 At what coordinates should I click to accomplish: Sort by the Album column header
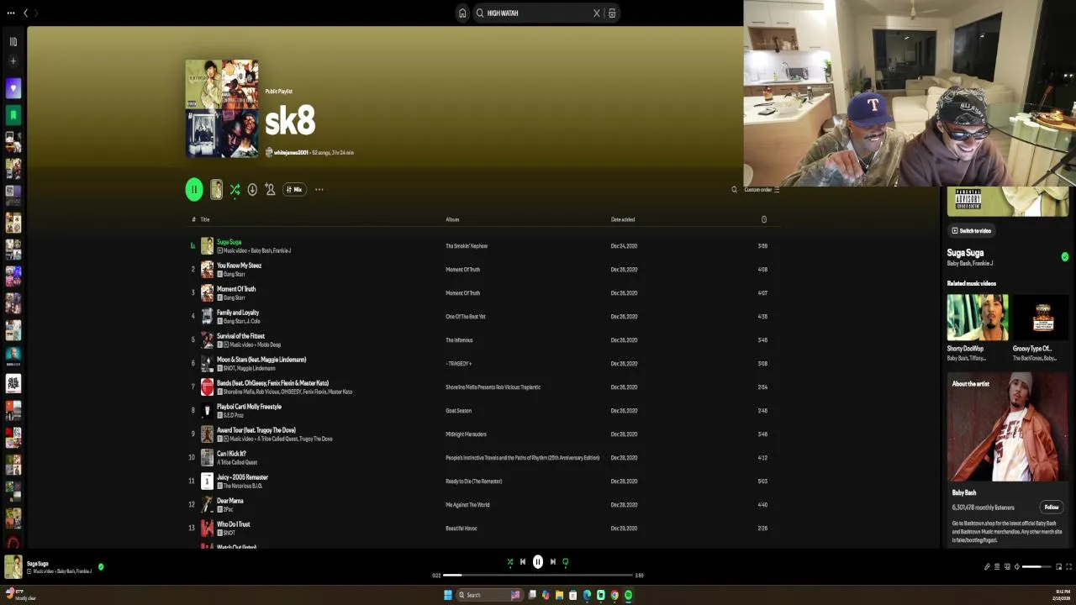452,219
